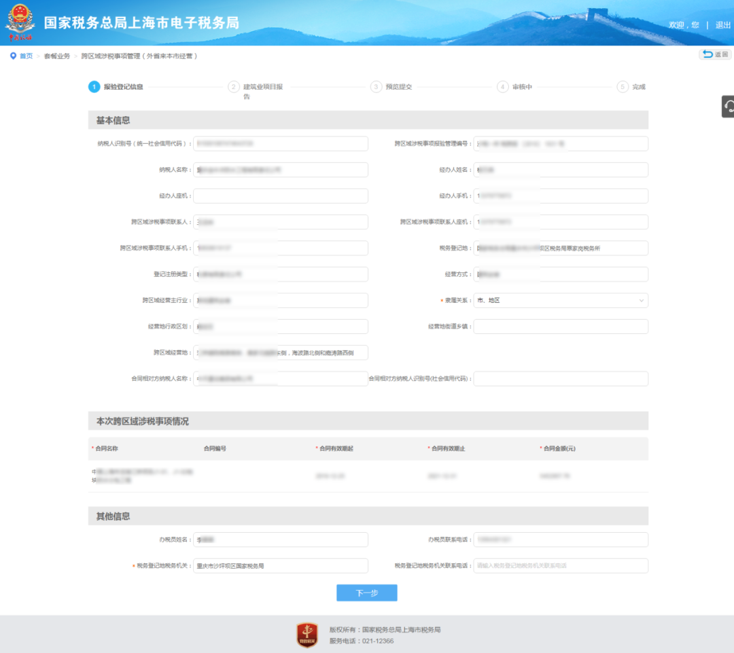Viewport: 734px width, 653px height.
Task: Select step 4 审核中
Action: pos(514,86)
